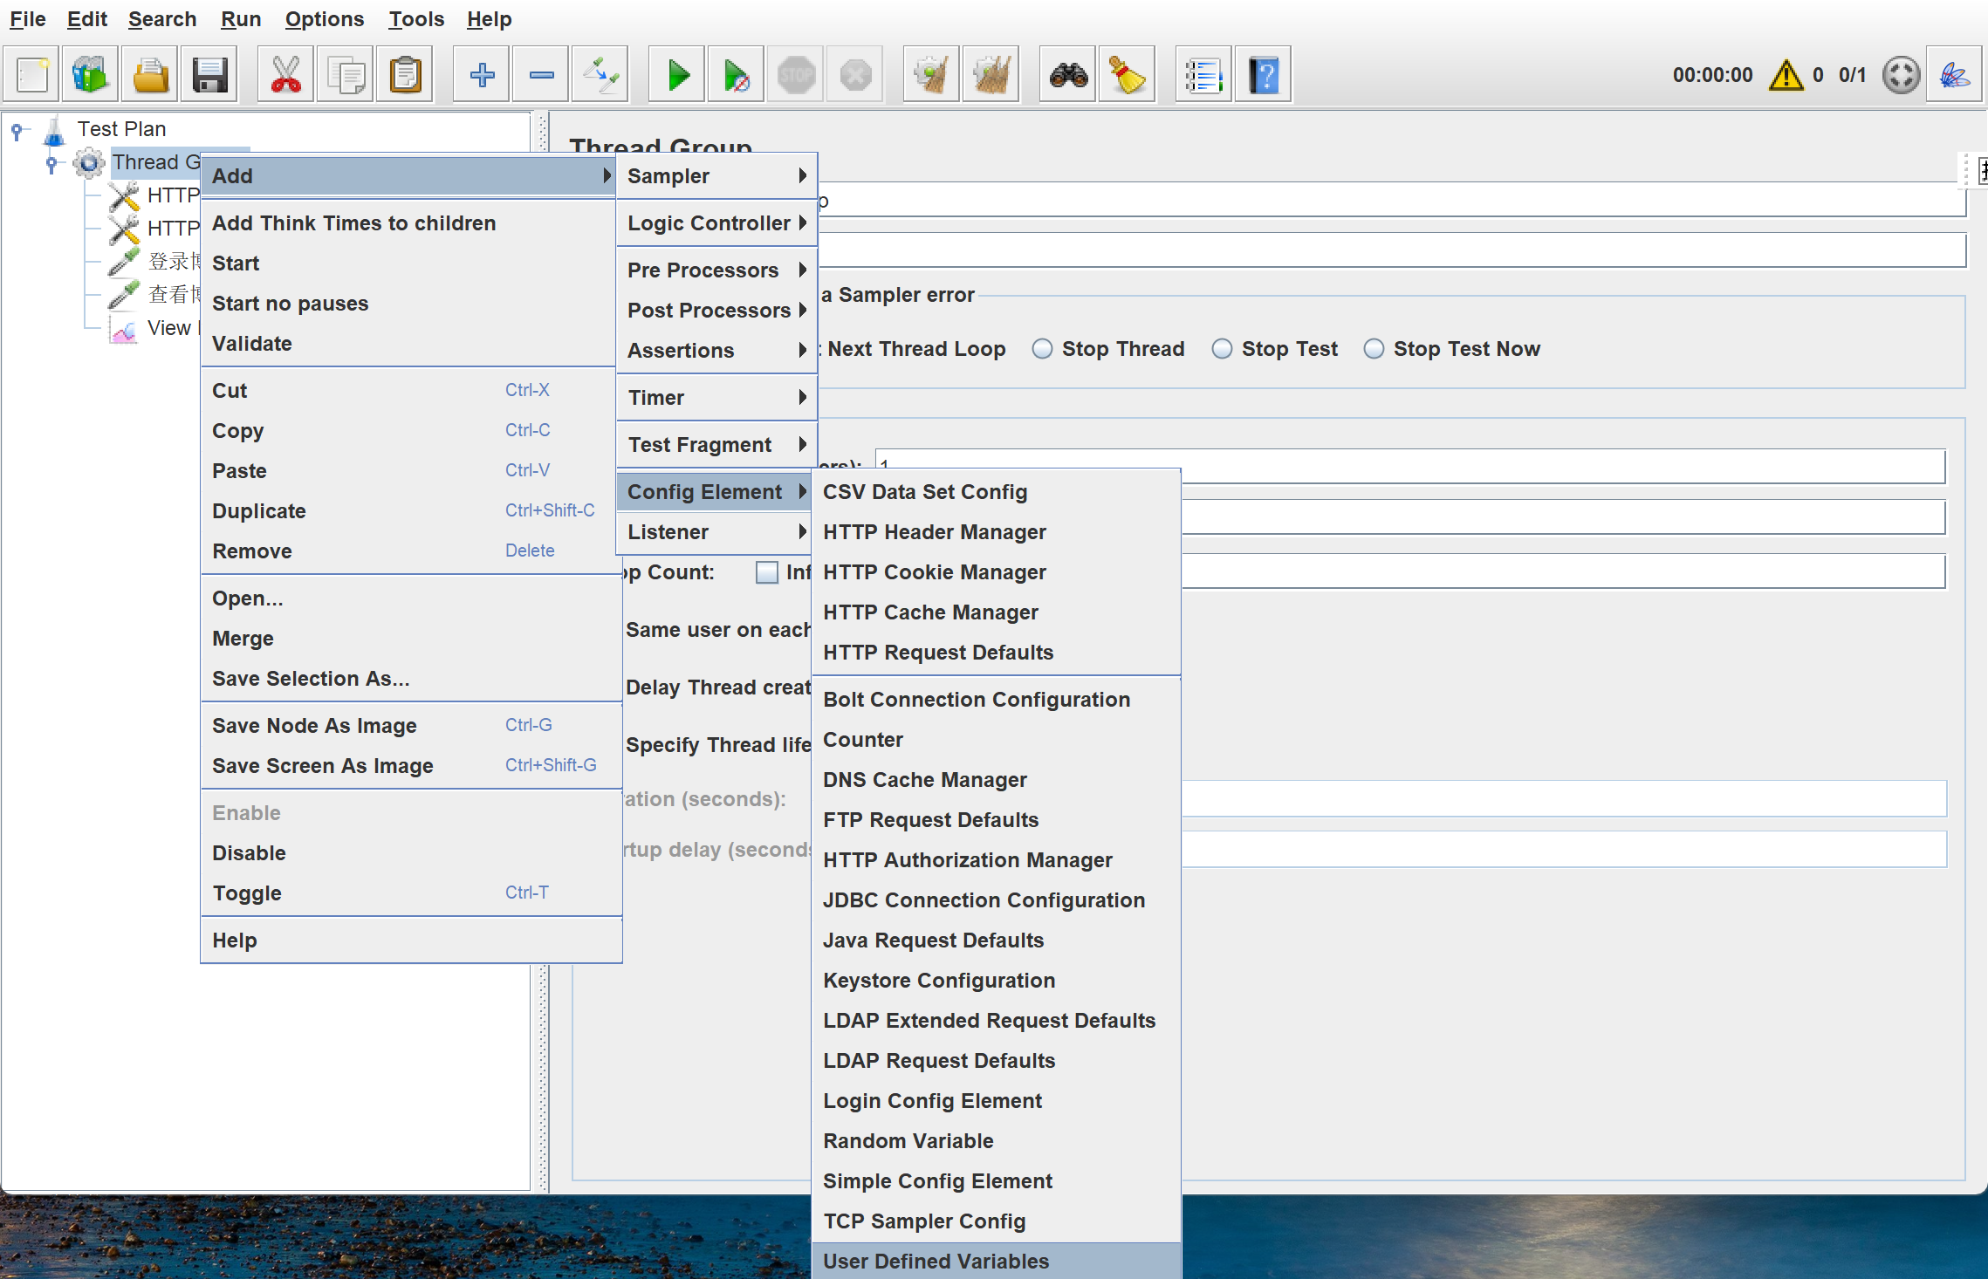The image size is (1988, 1279).
Task: Check the Infinite loop count checkbox
Action: (766, 572)
